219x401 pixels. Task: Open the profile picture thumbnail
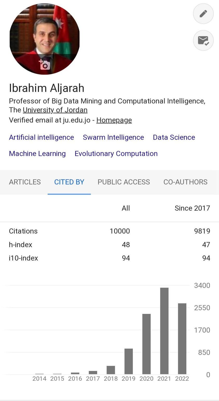pos(44,39)
